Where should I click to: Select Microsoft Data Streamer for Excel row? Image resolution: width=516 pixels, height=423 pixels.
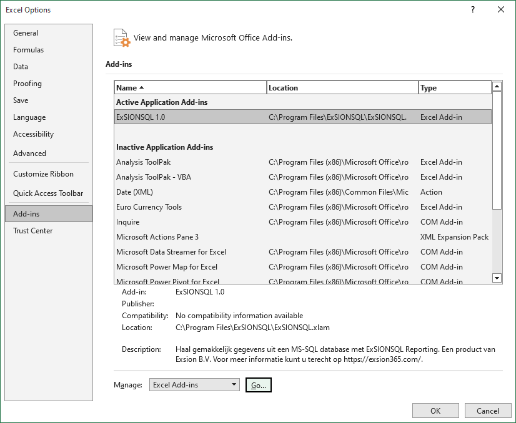[303, 252]
